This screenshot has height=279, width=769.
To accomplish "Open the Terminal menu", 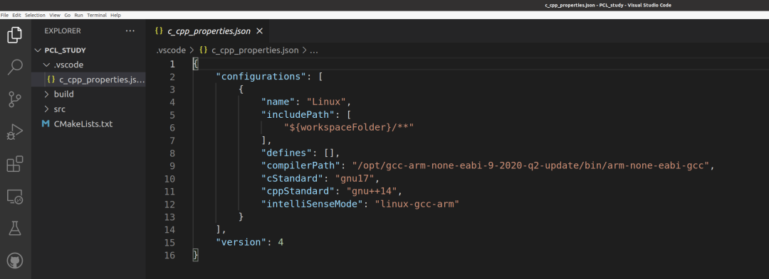I will coord(97,15).
